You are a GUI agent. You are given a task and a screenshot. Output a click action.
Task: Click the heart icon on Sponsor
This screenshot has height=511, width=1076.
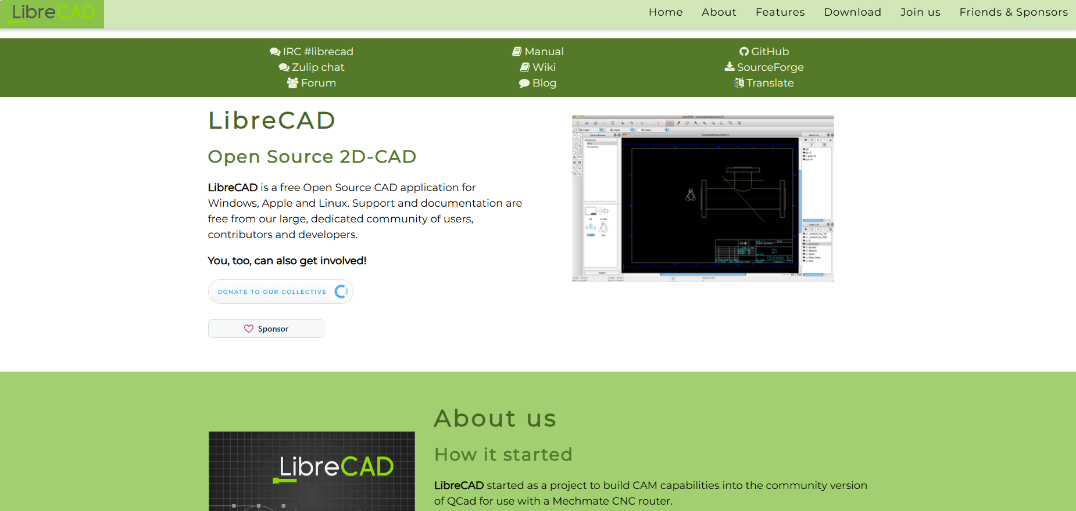(x=249, y=329)
